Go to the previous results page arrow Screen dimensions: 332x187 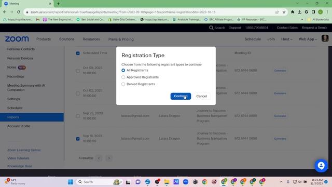[x=99, y=158]
